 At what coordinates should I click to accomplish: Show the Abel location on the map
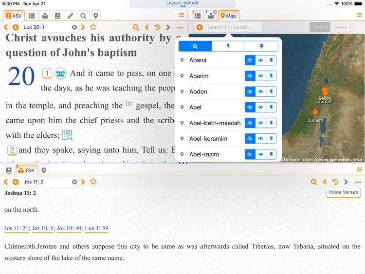260,108
